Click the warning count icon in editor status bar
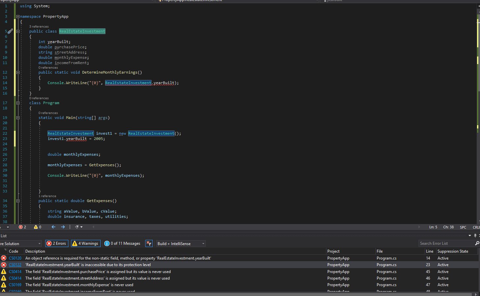The width and height of the screenshot is (480, 296). (36, 227)
